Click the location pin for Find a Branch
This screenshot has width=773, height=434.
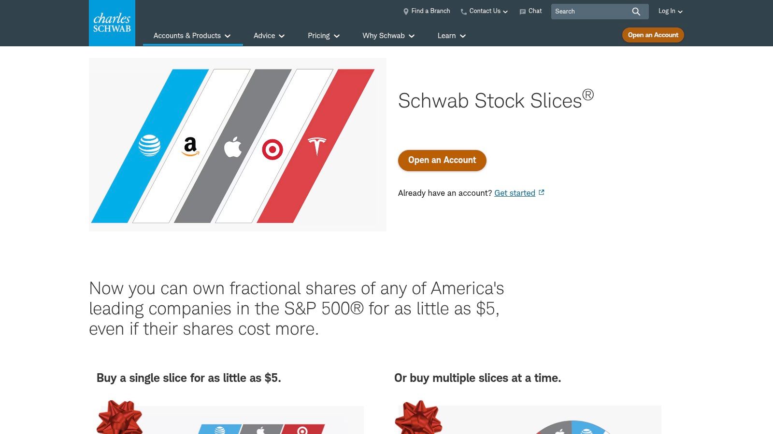click(x=405, y=11)
